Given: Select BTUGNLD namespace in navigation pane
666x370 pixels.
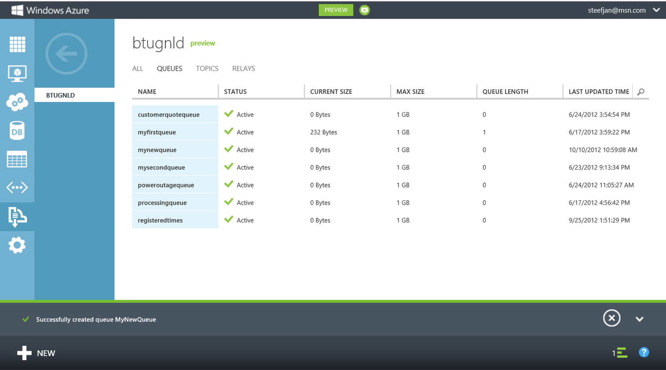Looking at the screenshot, I should pos(75,95).
